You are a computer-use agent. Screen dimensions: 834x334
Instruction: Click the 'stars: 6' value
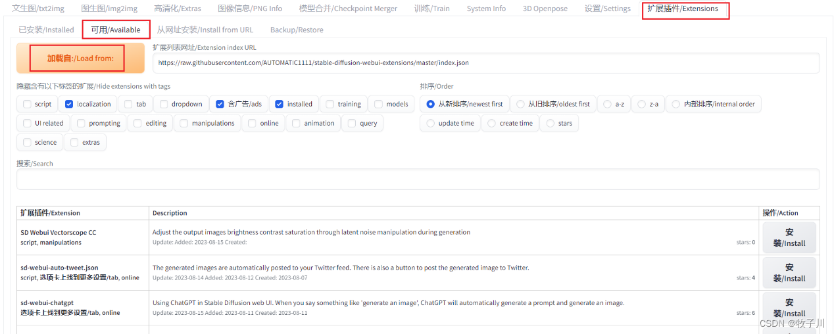(x=746, y=313)
